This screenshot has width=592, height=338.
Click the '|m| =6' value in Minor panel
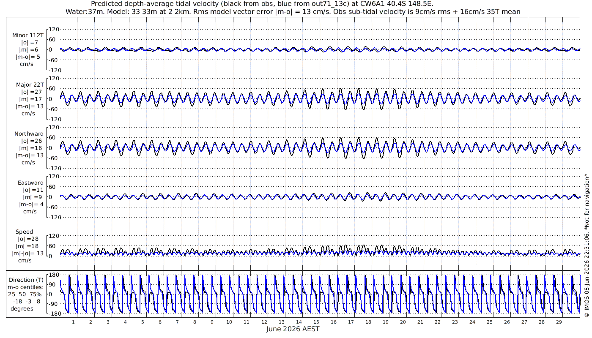click(x=30, y=50)
